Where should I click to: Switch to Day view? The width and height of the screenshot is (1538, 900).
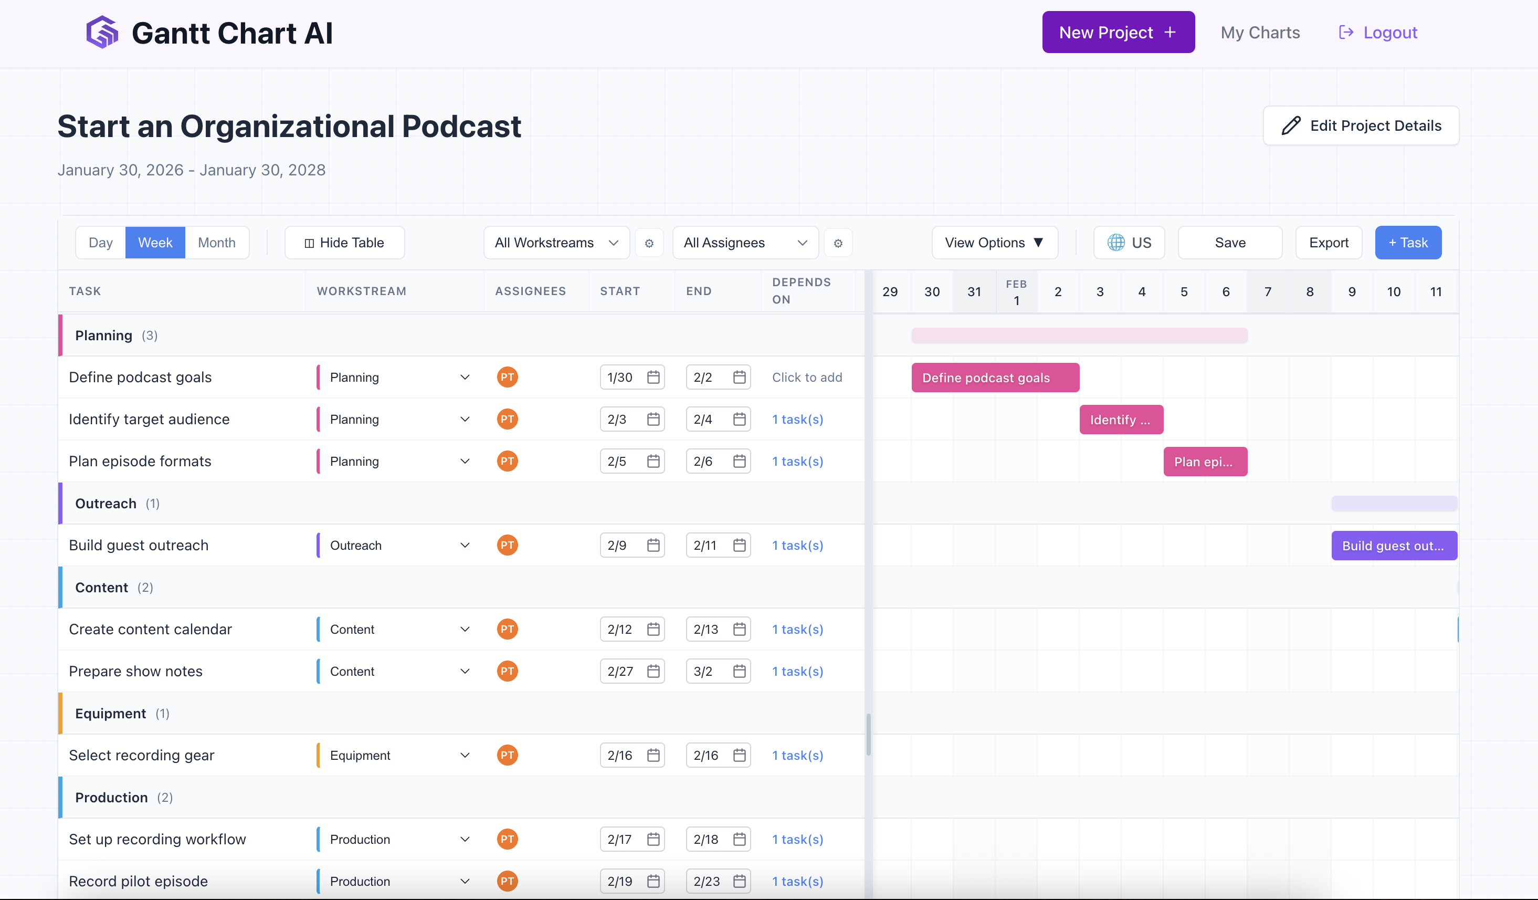tap(100, 243)
